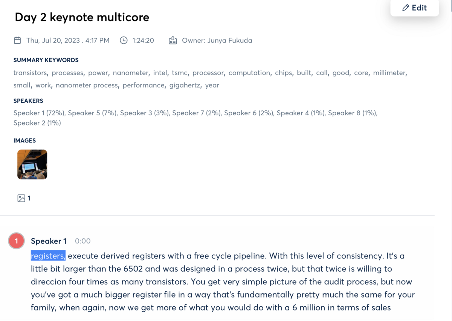Click the 'Day 2 keynote multicore' title
Screen dimensions: 452x321
82,17
